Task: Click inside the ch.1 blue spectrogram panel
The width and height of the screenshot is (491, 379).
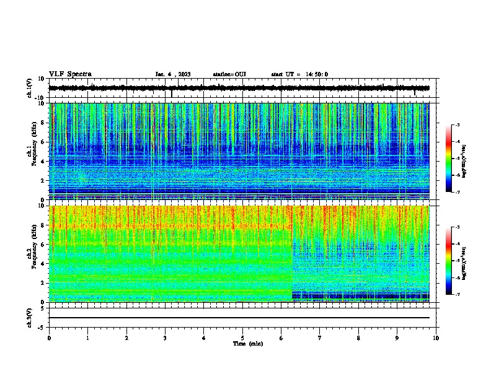Action: coord(239,151)
